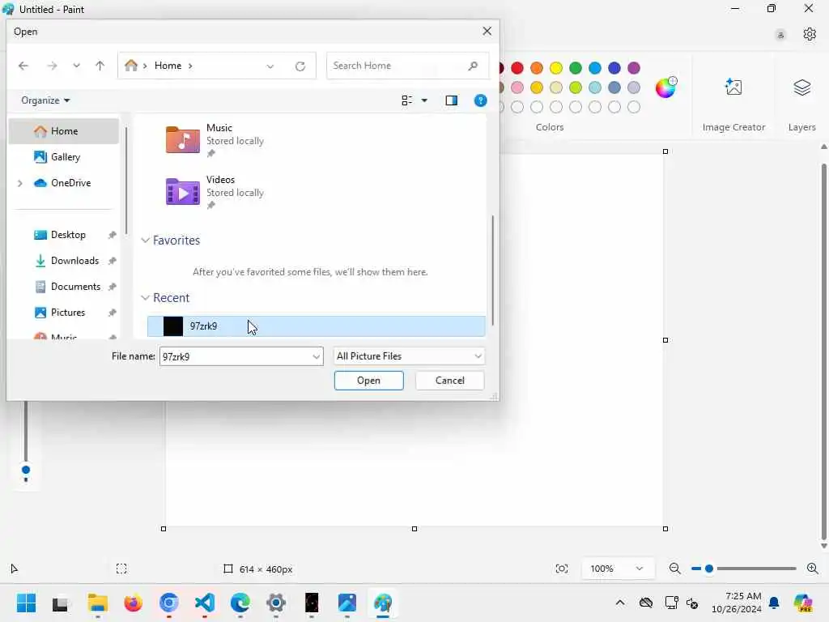Open recent locations chevron next to forward arrow
829x622 pixels.
pyautogui.click(x=77, y=66)
